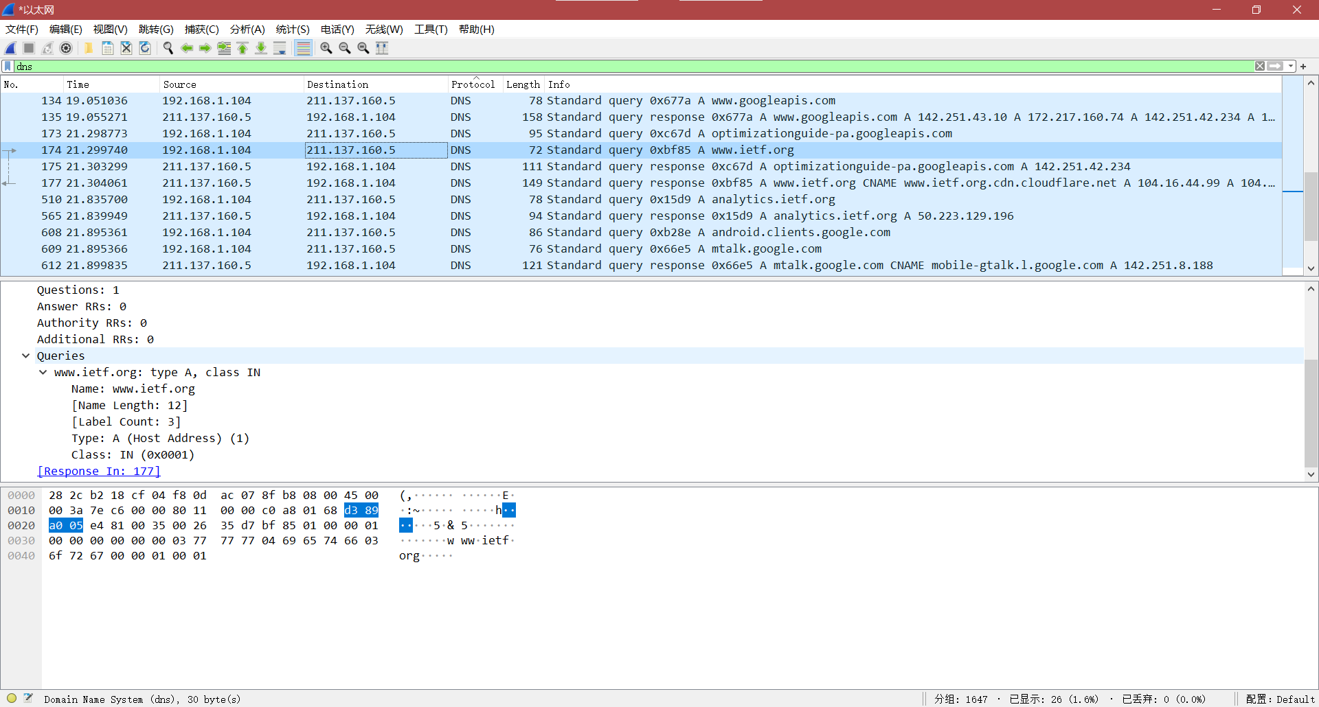The width and height of the screenshot is (1319, 707).
Task: Follow the Response In: 177 link
Action: tap(98, 471)
